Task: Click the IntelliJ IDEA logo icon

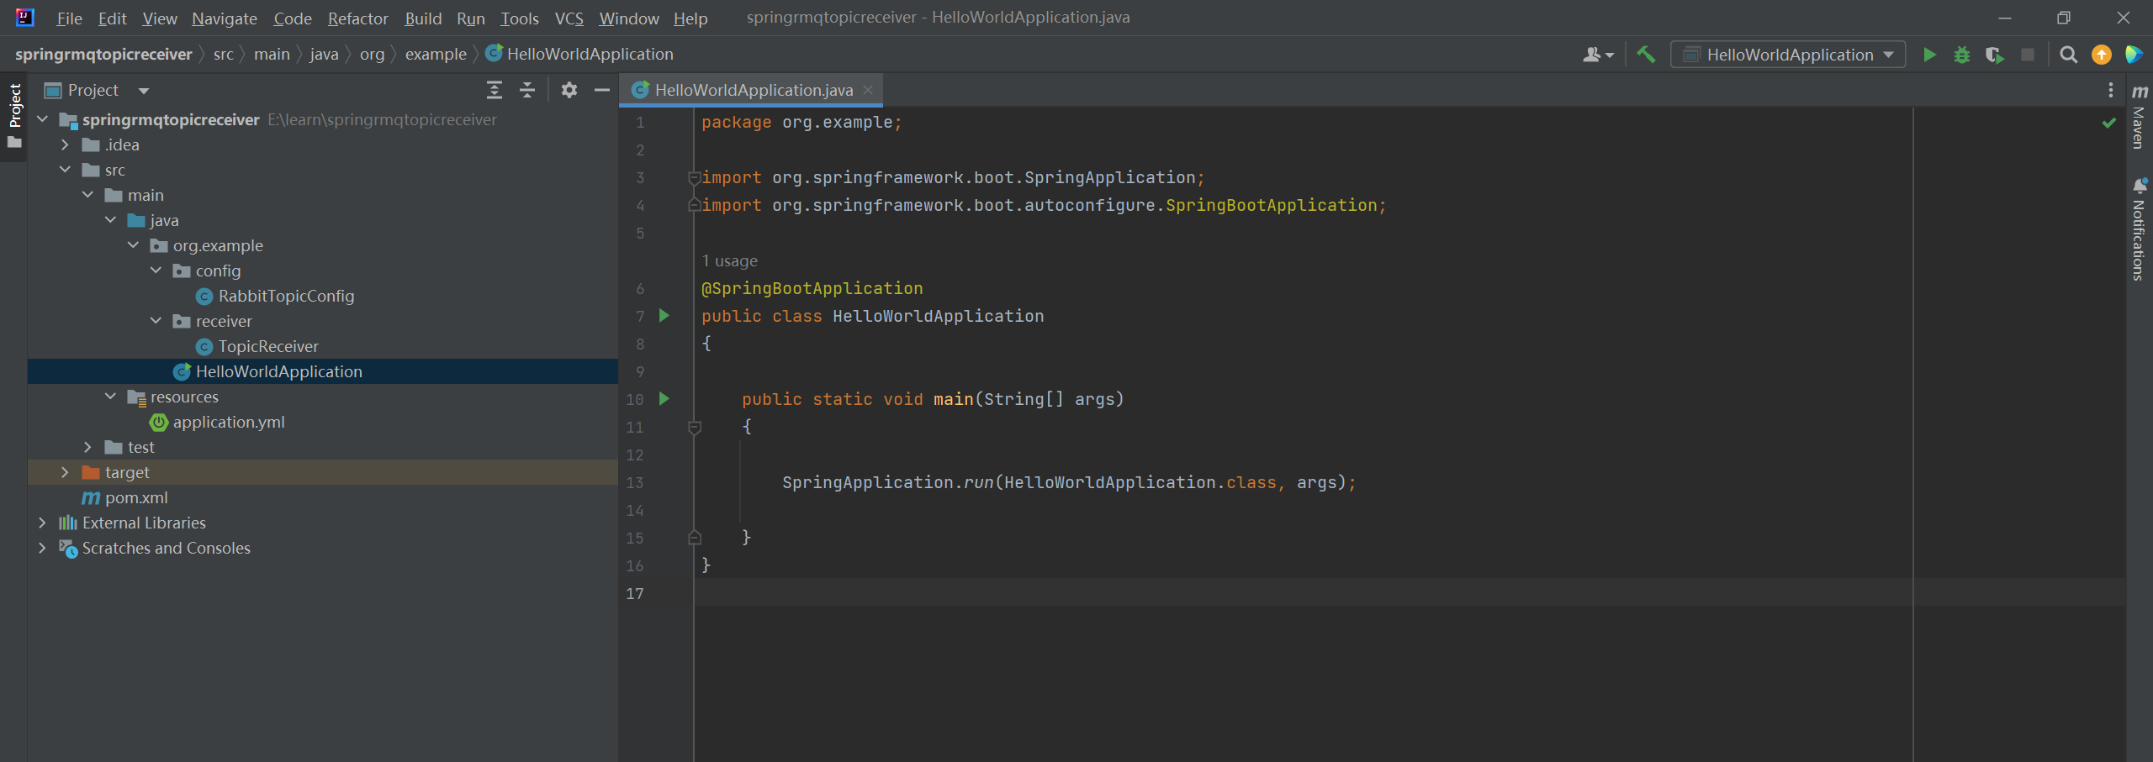Action: click(x=25, y=17)
